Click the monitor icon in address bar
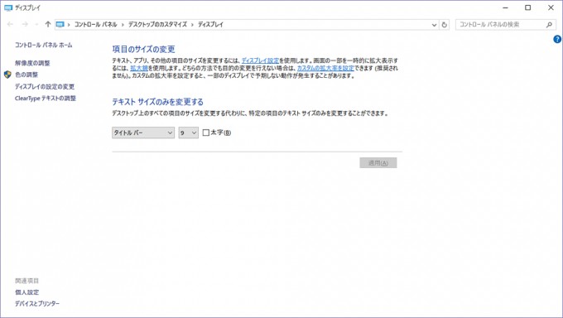This screenshot has width=563, height=318. [60, 25]
